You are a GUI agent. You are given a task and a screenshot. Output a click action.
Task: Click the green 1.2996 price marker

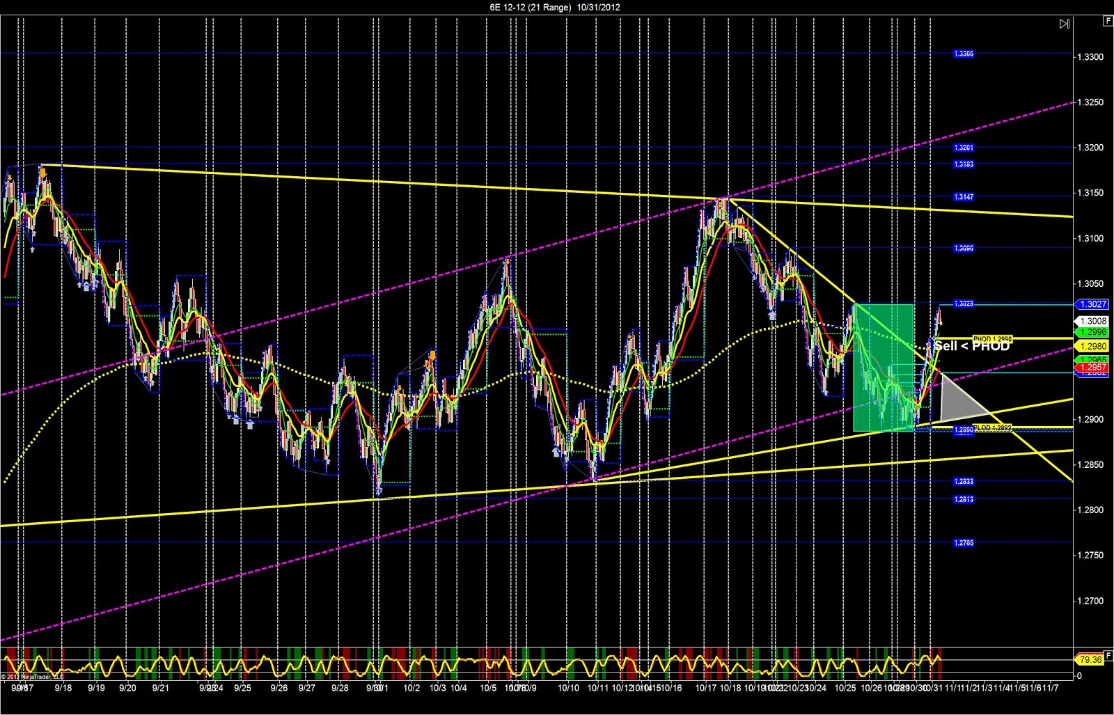click(1092, 333)
